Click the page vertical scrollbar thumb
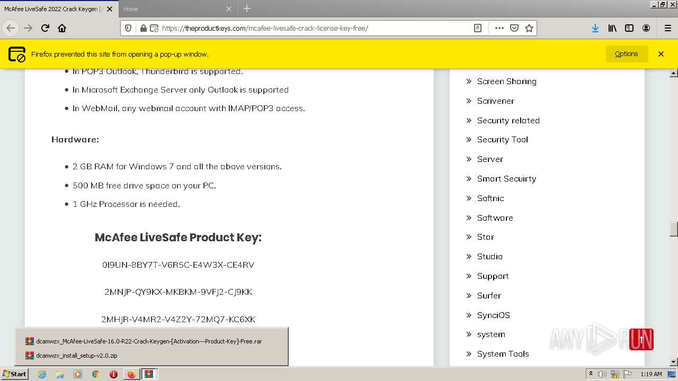Viewport: 678px width, 381px height. [x=674, y=229]
